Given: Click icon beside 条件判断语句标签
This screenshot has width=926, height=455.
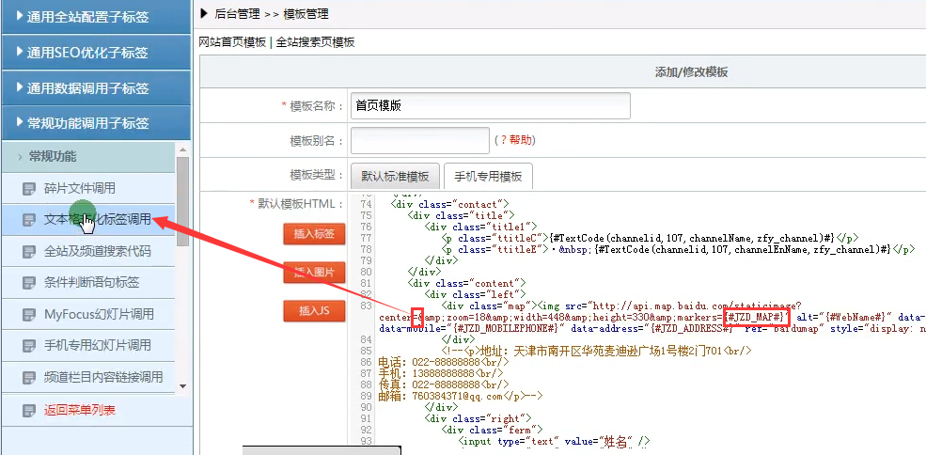Looking at the screenshot, I should pyautogui.click(x=30, y=283).
